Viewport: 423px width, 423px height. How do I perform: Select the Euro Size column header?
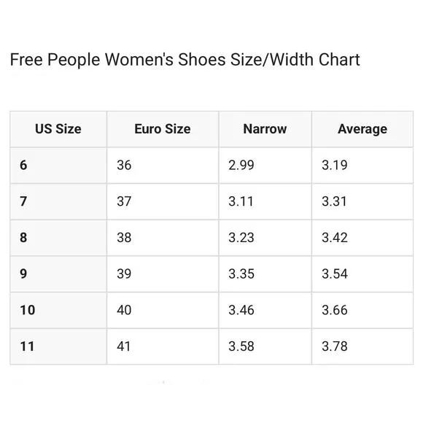point(163,129)
